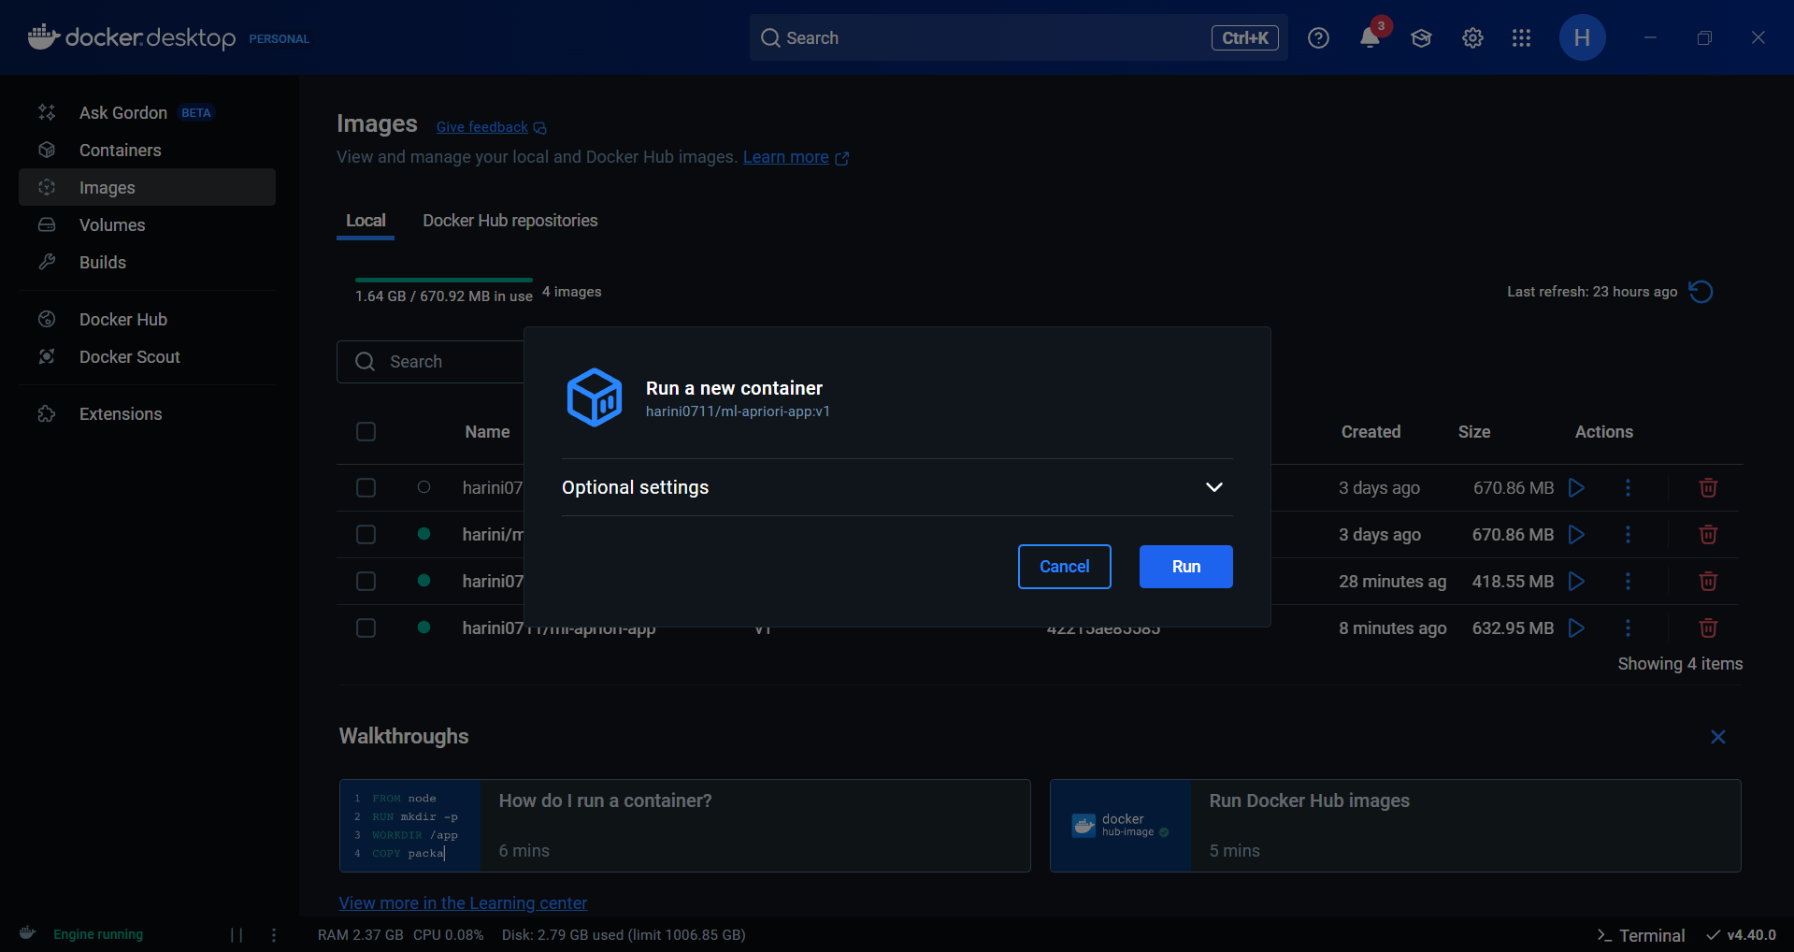Open Run Docker Hub images walkthrough
The width and height of the screenshot is (1794, 952).
[x=1395, y=826]
